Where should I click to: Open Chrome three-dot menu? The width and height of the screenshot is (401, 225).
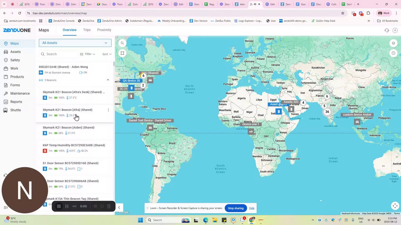tap(396, 13)
